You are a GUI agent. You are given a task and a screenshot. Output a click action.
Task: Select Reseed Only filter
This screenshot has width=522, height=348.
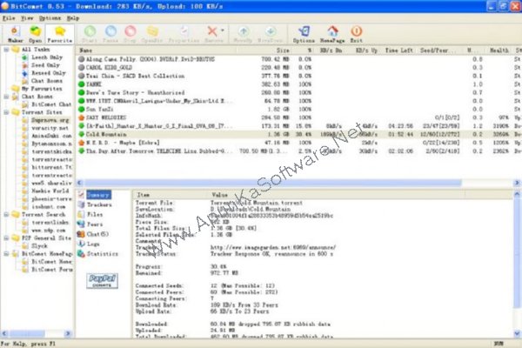coord(49,73)
